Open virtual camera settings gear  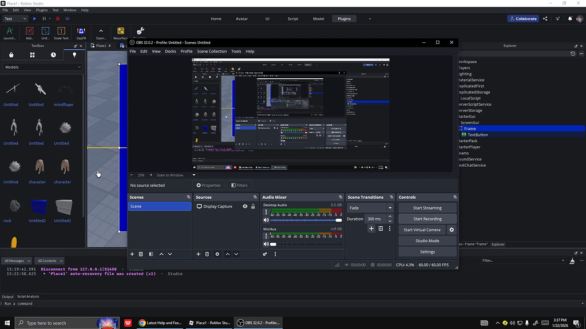point(452,230)
